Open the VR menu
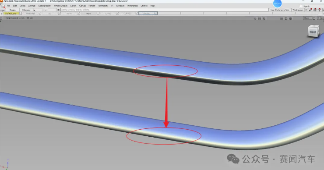Viewport: 324px width, 170px height. (112, 6)
